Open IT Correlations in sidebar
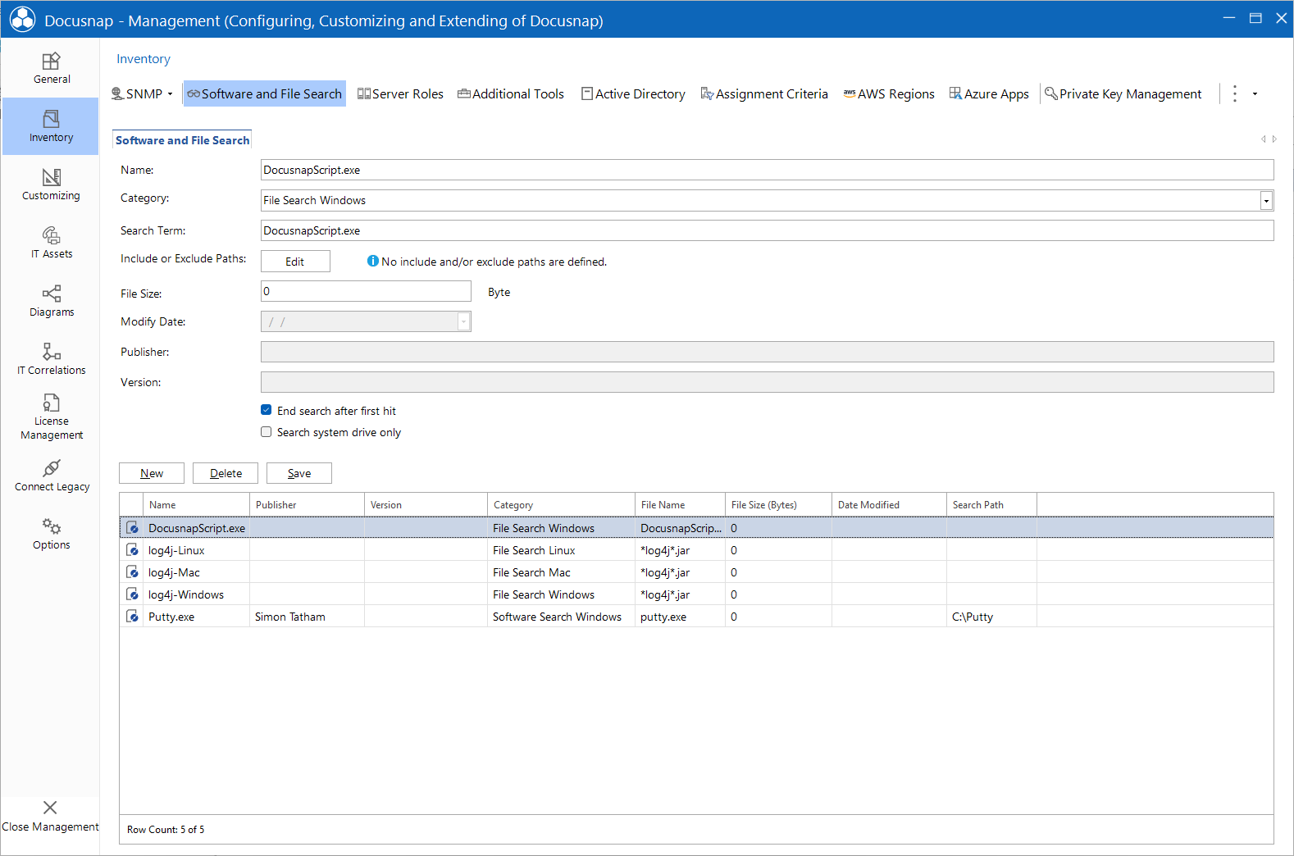 pyautogui.click(x=51, y=359)
